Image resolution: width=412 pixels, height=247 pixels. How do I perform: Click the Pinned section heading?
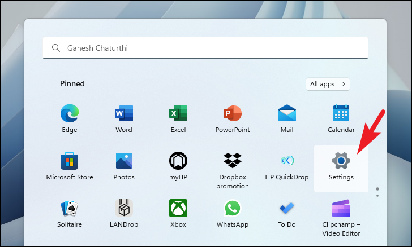[72, 83]
